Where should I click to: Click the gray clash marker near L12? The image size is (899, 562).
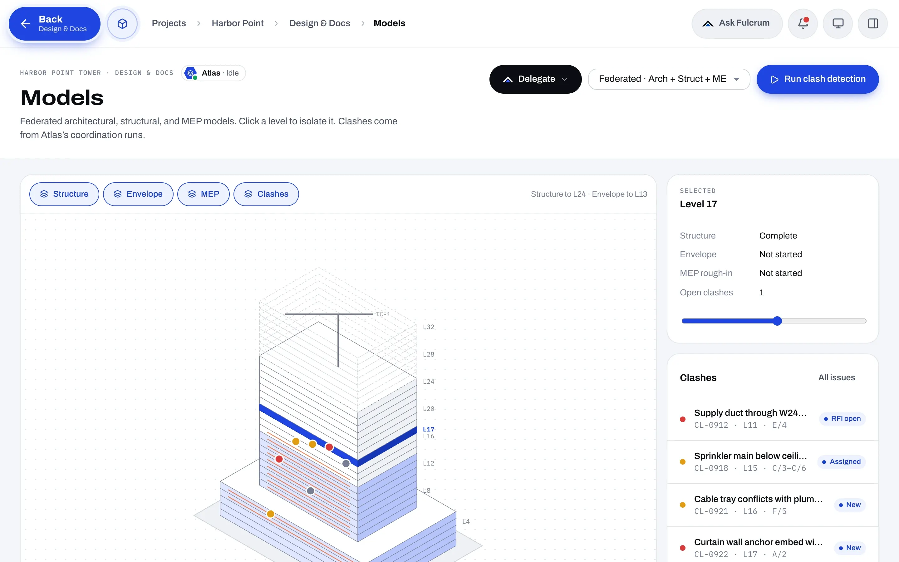(346, 463)
